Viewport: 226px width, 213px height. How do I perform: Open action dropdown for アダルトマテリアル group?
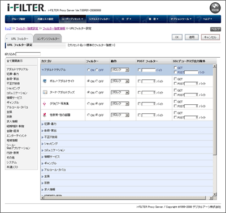120,70
